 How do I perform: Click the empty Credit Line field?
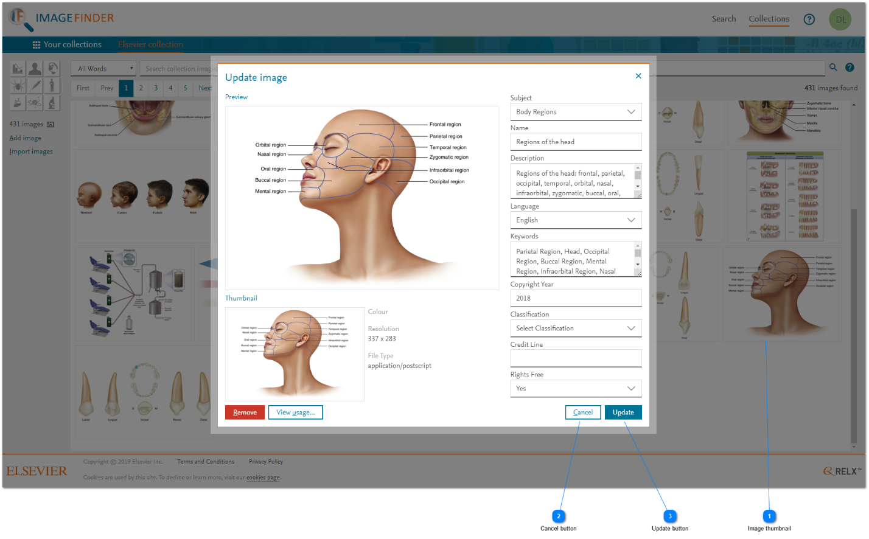click(576, 358)
